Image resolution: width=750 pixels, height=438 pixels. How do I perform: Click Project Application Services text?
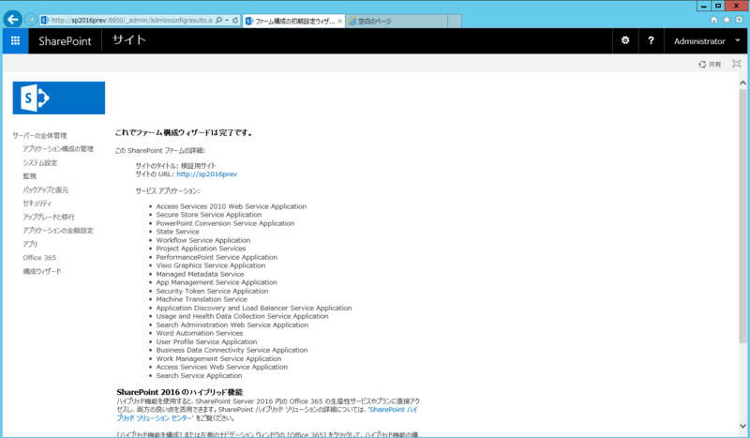(201, 249)
